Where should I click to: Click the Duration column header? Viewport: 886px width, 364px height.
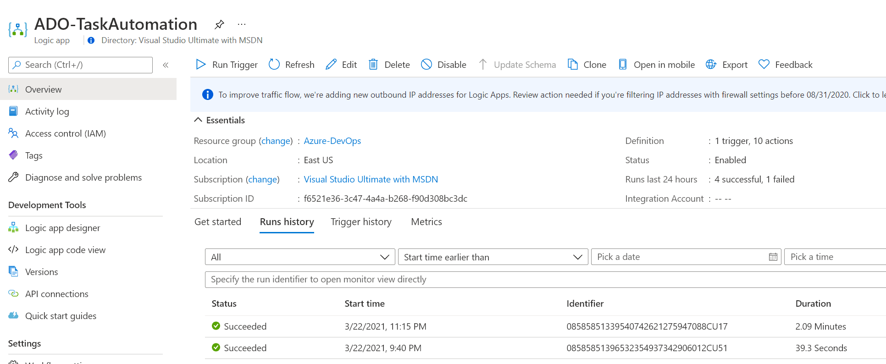pos(813,303)
